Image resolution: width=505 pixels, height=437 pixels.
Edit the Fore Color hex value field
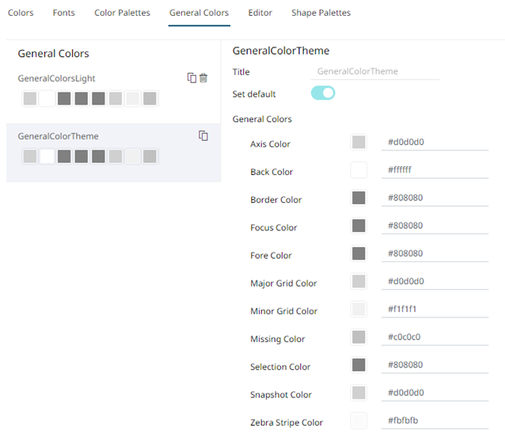coord(435,253)
